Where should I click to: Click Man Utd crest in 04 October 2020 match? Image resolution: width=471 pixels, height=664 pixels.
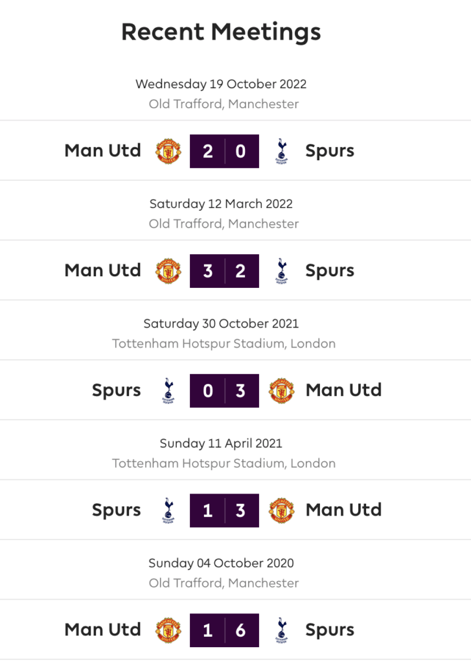coord(168,630)
